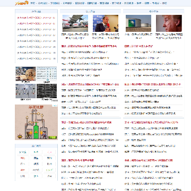Open the control cabinet panels thumbnail
The image size is (191, 191).
(x=25, y=91)
